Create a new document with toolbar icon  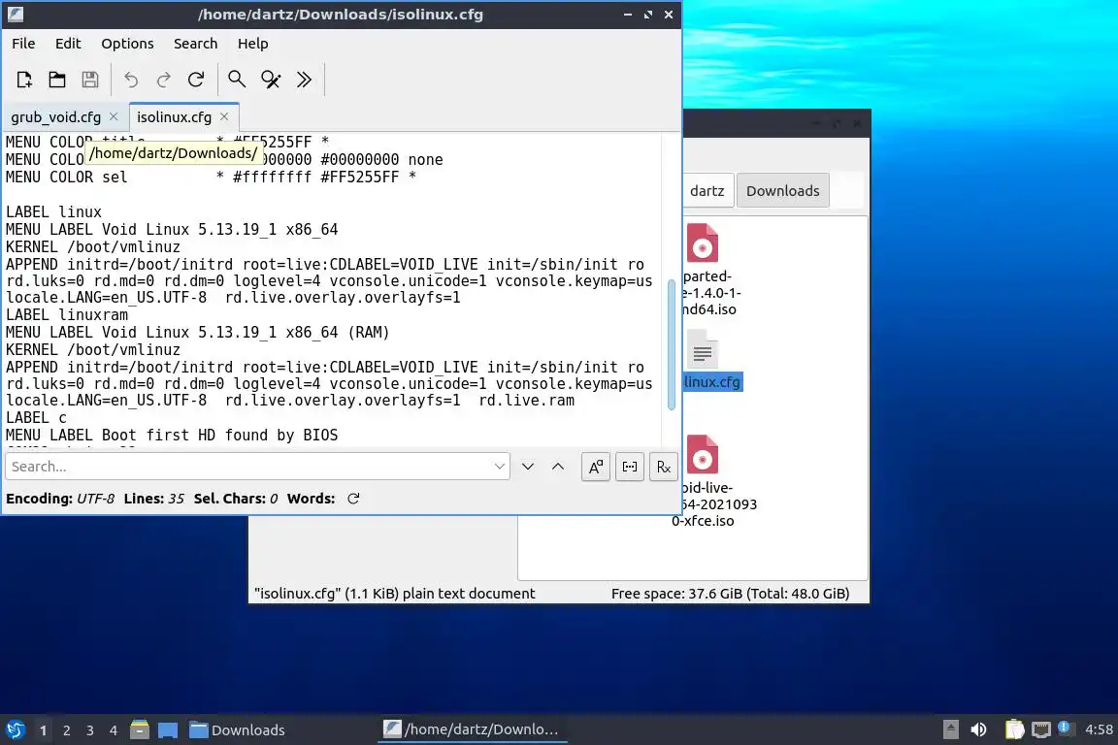[x=24, y=80]
